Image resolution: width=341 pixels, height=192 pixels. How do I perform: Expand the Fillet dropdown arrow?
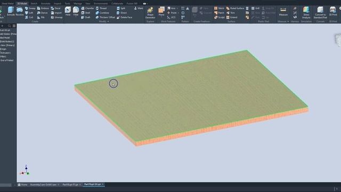(76, 17)
